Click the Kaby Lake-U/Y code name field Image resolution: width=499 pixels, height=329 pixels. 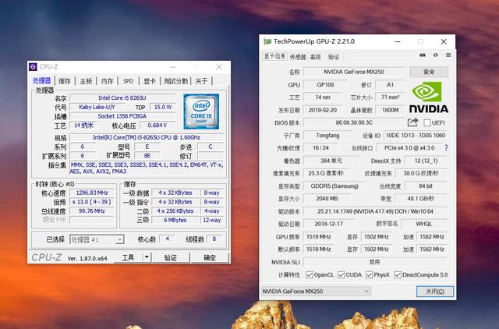[97, 107]
